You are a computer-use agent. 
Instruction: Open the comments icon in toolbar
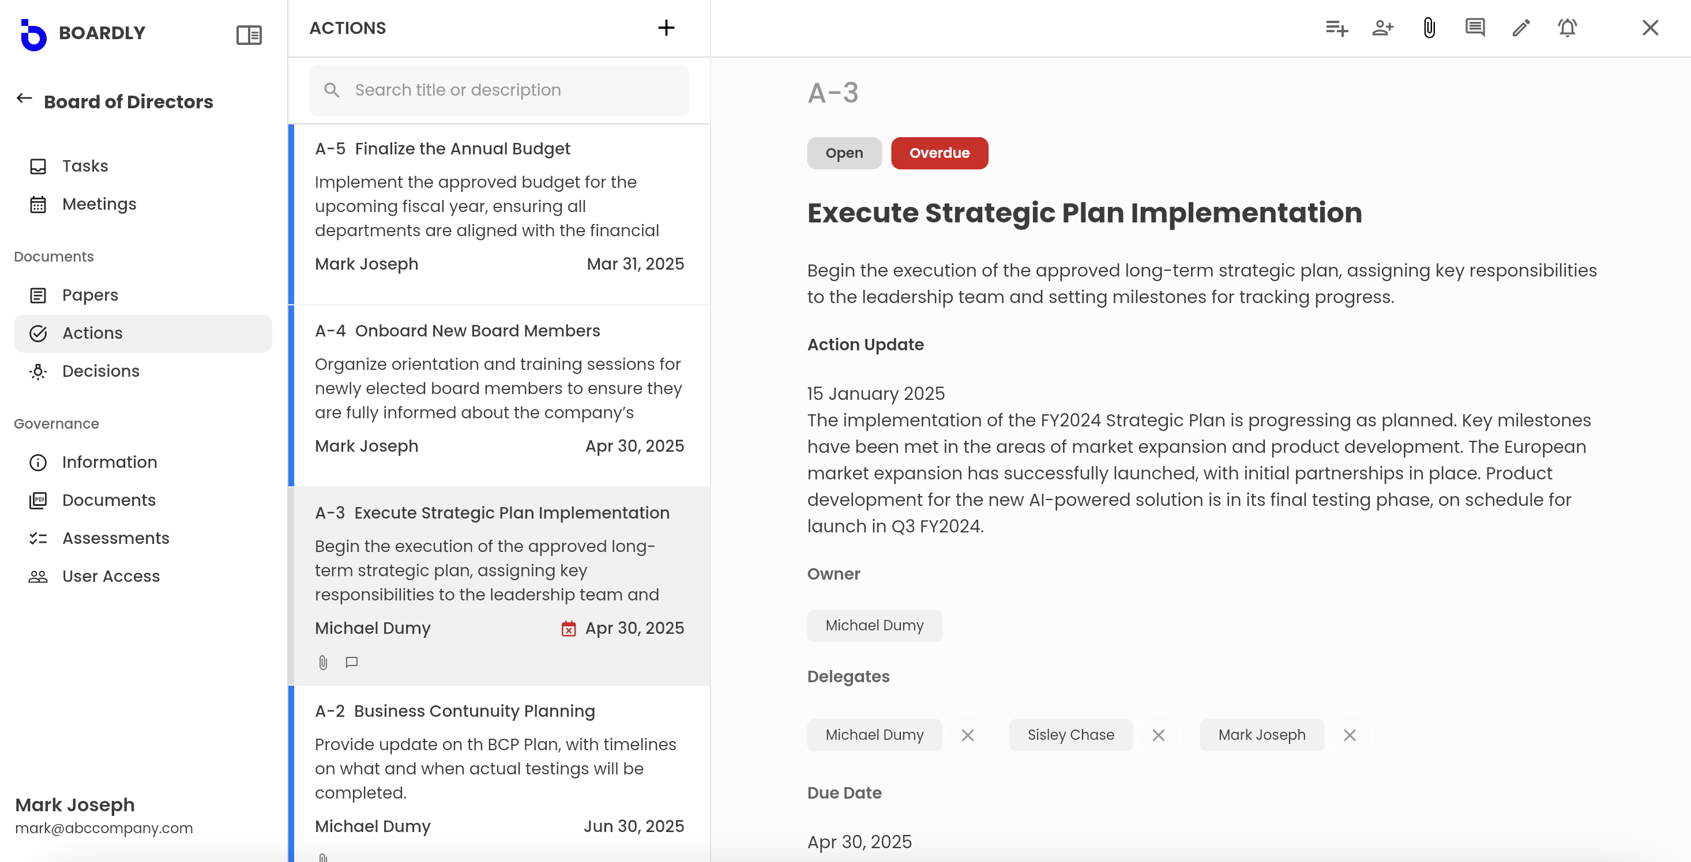click(1475, 28)
